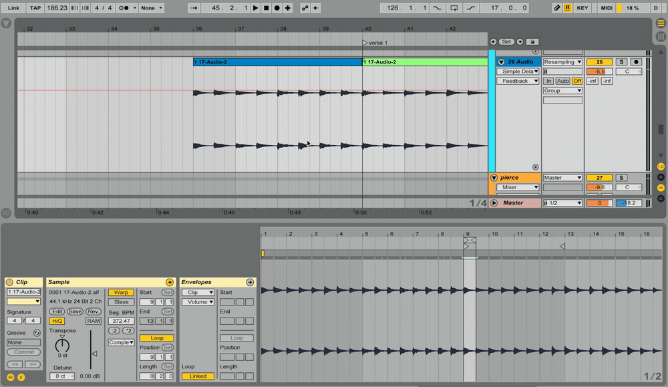Click the Set locator button

506,41
